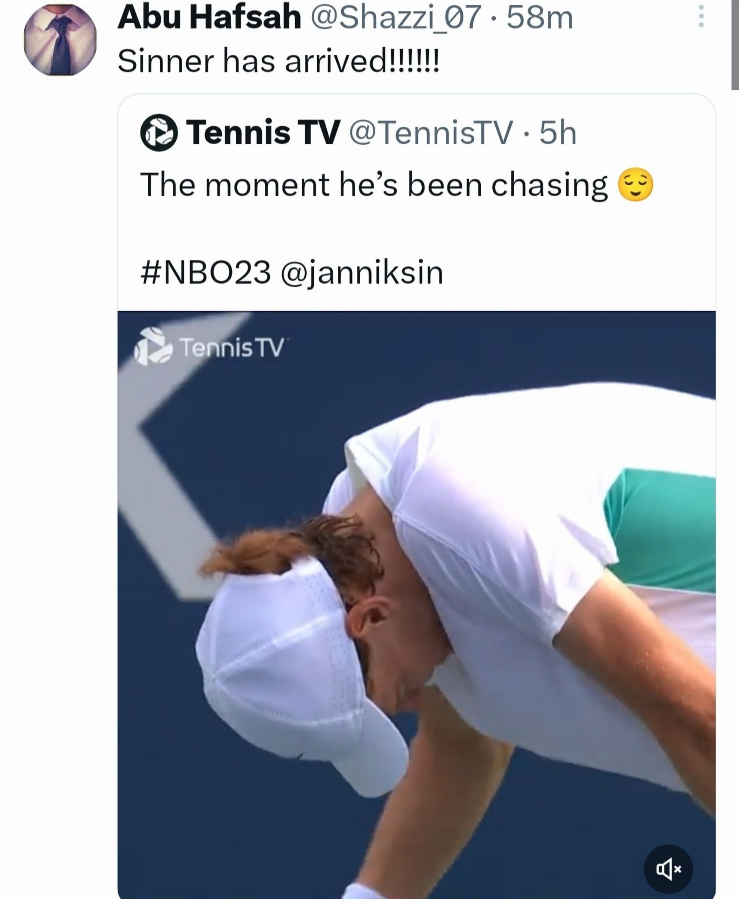Click the Abu Hafsah display name
Viewport: 739px width, 899px height.
[x=209, y=18]
